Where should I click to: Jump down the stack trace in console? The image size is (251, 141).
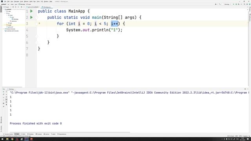click(6, 94)
